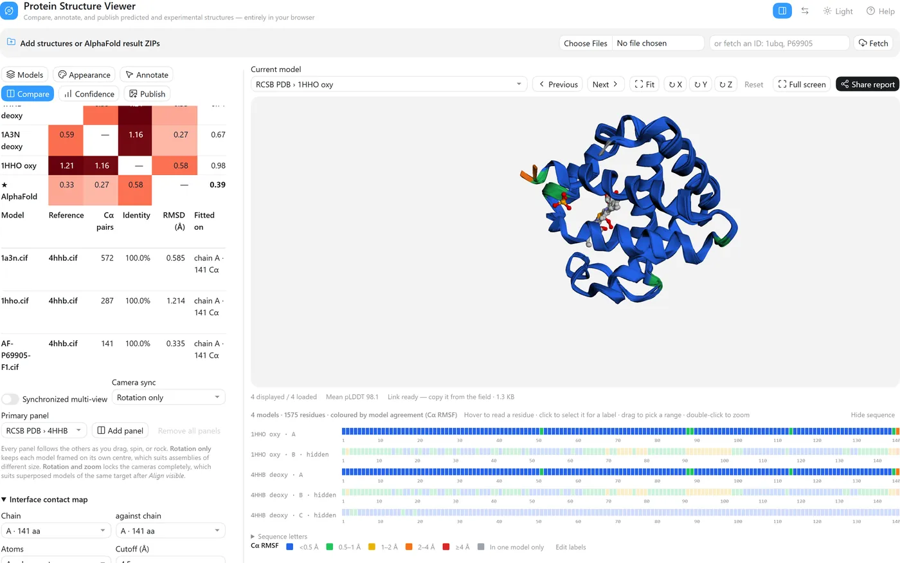The width and height of the screenshot is (900, 563).
Task: Rotate the view around Z axis
Action: (726, 84)
